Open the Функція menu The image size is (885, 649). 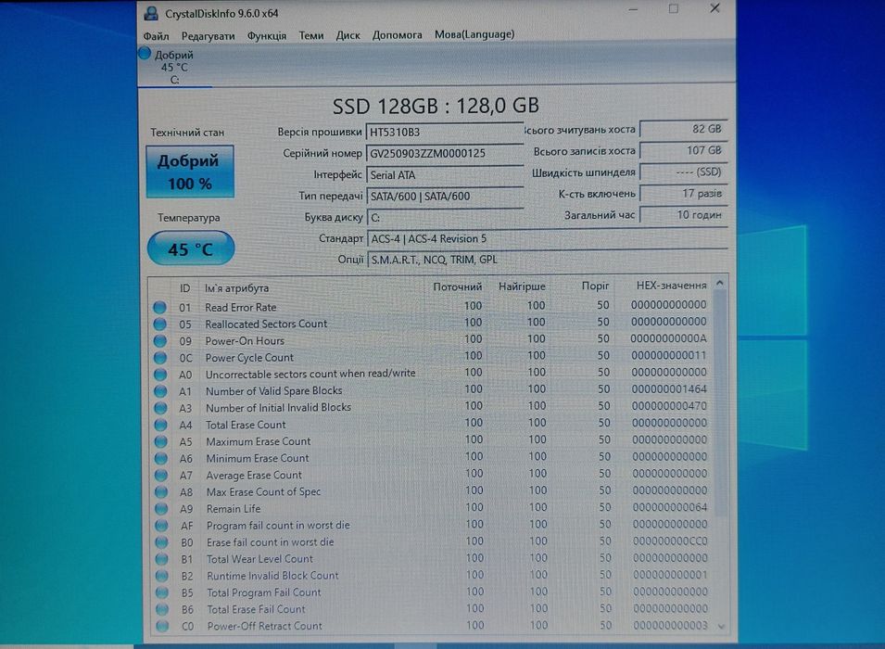(x=266, y=35)
